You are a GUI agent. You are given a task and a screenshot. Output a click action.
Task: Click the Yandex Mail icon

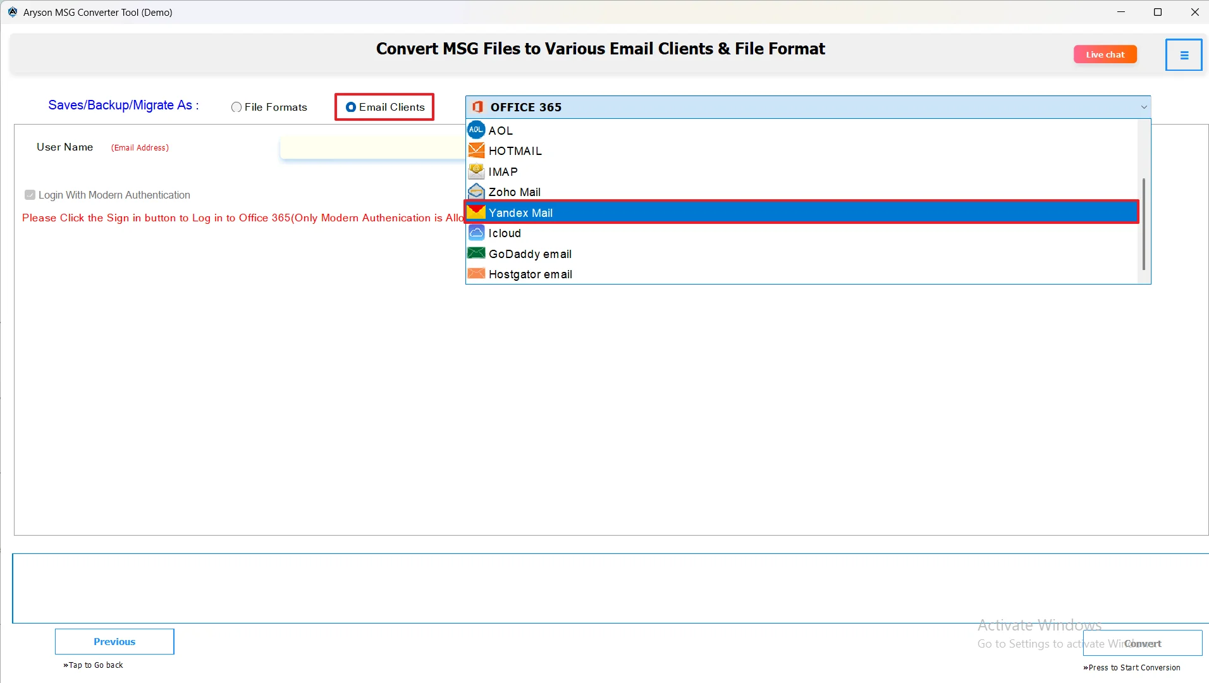[476, 212]
